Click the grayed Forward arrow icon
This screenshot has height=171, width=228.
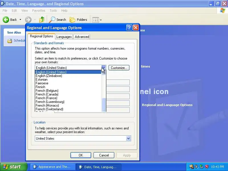pyautogui.click(x=28, y=20)
